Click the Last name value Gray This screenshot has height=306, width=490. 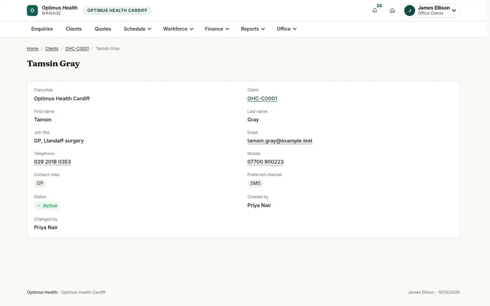[x=253, y=120]
